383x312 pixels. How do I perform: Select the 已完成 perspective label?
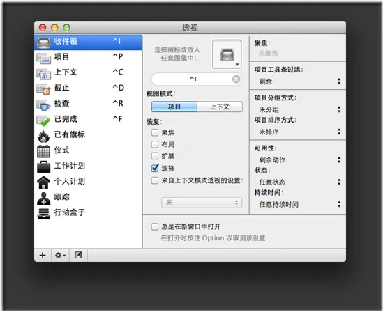66,119
